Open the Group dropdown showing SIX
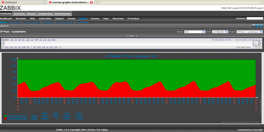This screenshot has width=264, height=132. [194, 32]
